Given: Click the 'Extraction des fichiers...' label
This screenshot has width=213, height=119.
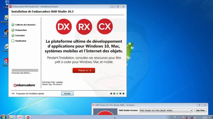Looking at the screenshot, I should [21, 73].
